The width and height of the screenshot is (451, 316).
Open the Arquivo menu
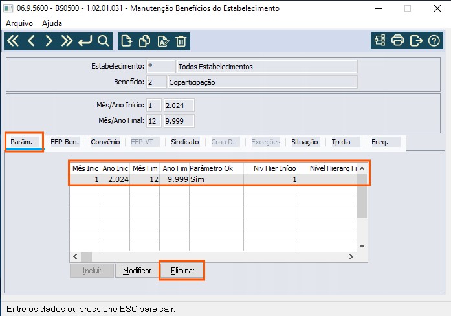[x=19, y=23]
